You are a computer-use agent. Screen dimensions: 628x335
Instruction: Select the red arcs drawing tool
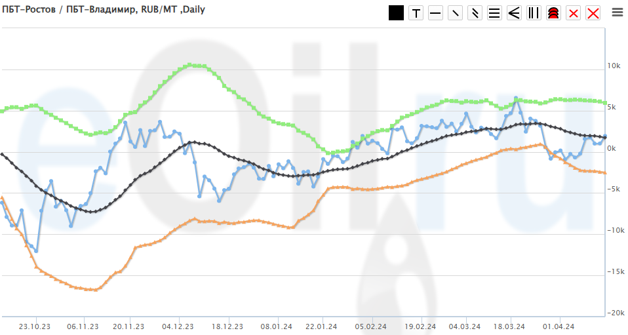pyautogui.click(x=553, y=13)
